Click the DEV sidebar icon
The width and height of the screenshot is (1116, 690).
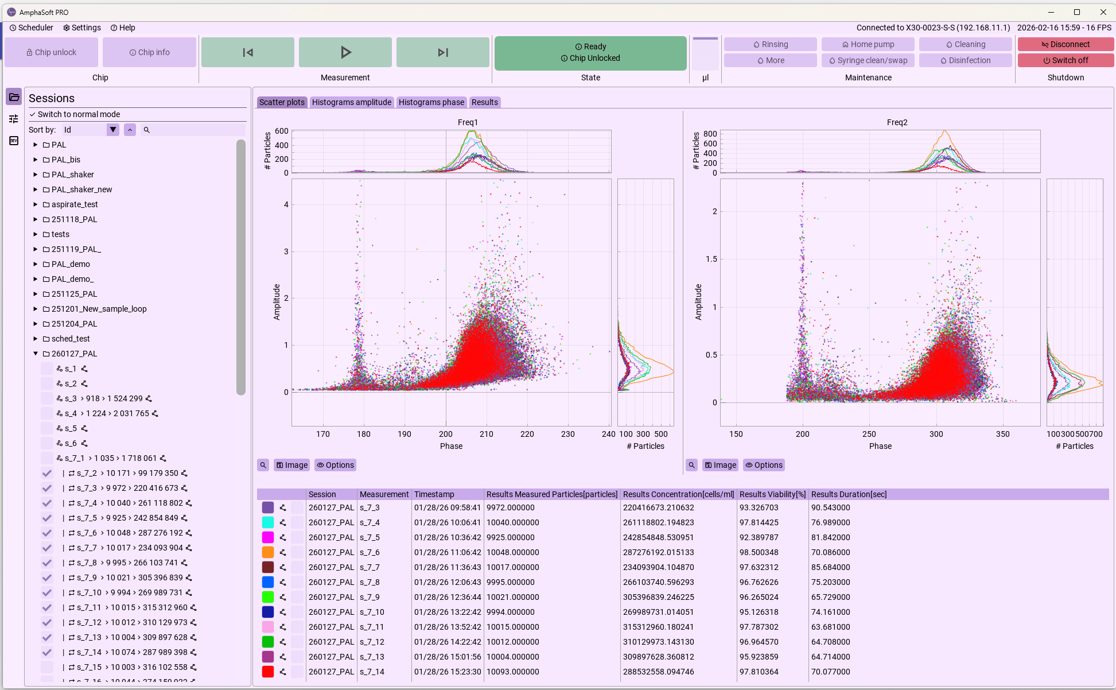pos(14,141)
